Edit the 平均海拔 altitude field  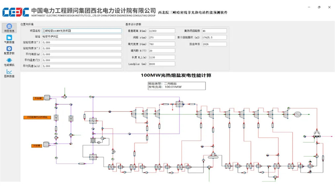click(82, 54)
